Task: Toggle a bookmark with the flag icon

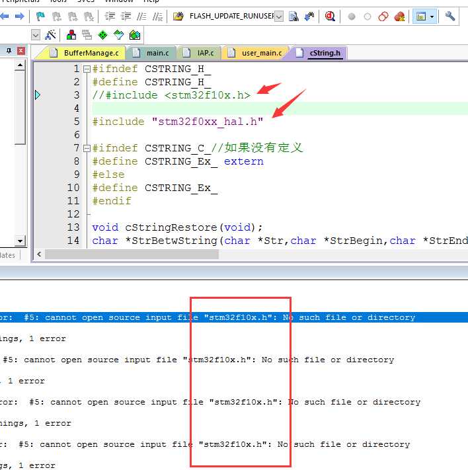Action: (x=40, y=17)
